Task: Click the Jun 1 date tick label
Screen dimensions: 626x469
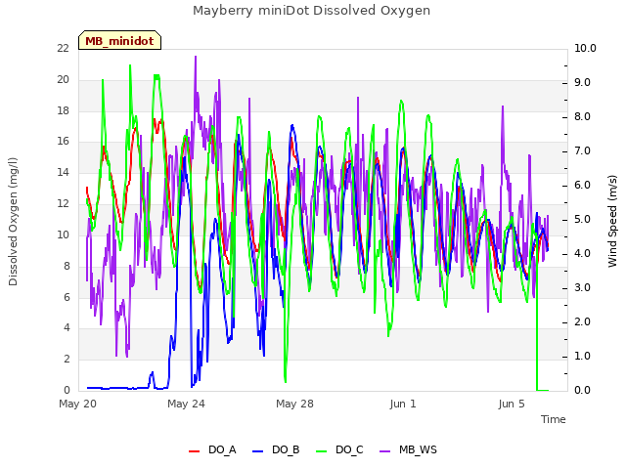Action: [x=403, y=404]
